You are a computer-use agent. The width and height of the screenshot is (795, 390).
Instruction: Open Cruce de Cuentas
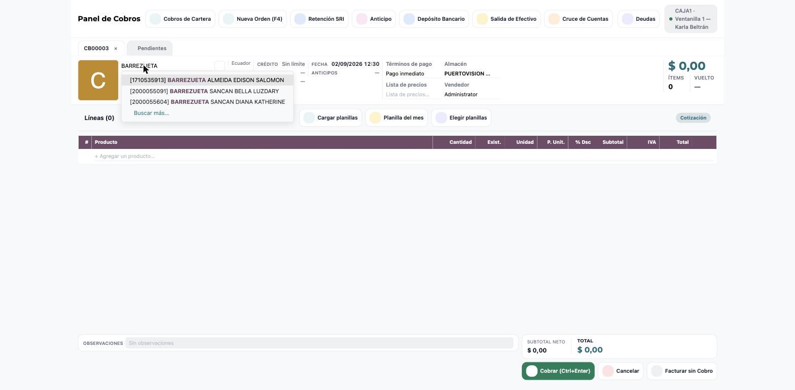(579, 19)
